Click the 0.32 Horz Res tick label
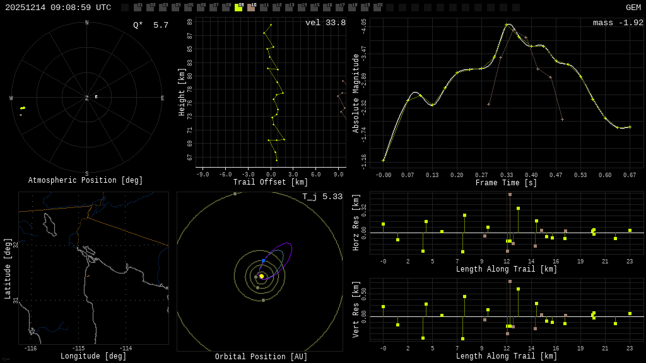Screen dimensions: 646x363 (364, 210)
